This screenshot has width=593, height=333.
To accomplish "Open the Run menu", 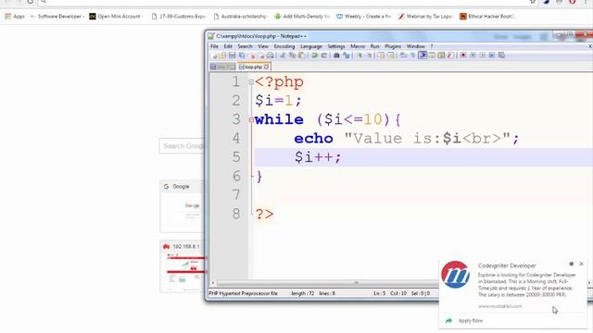I will (x=374, y=46).
